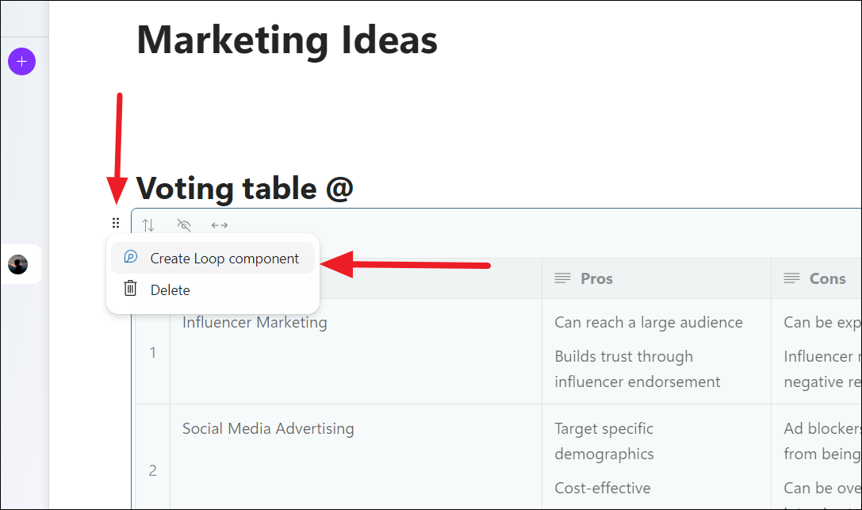This screenshot has height=510, width=862.
Task: Choose Delete in the context menu
Action: [170, 290]
